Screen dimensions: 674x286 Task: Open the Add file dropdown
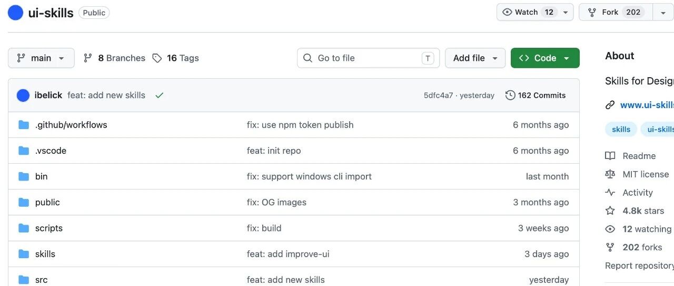pyautogui.click(x=475, y=58)
